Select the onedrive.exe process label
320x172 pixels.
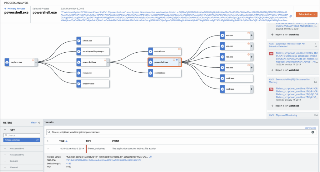click(x=88, y=84)
